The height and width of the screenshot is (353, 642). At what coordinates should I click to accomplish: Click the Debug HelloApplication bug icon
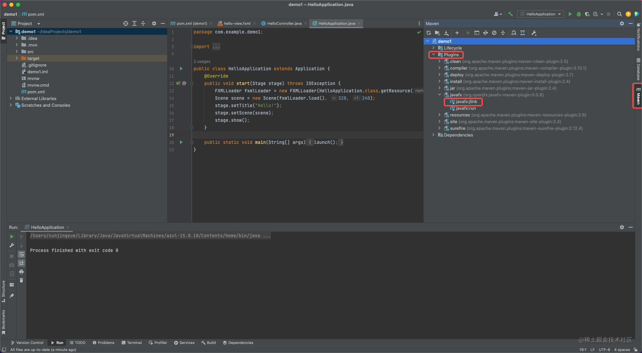[579, 14]
